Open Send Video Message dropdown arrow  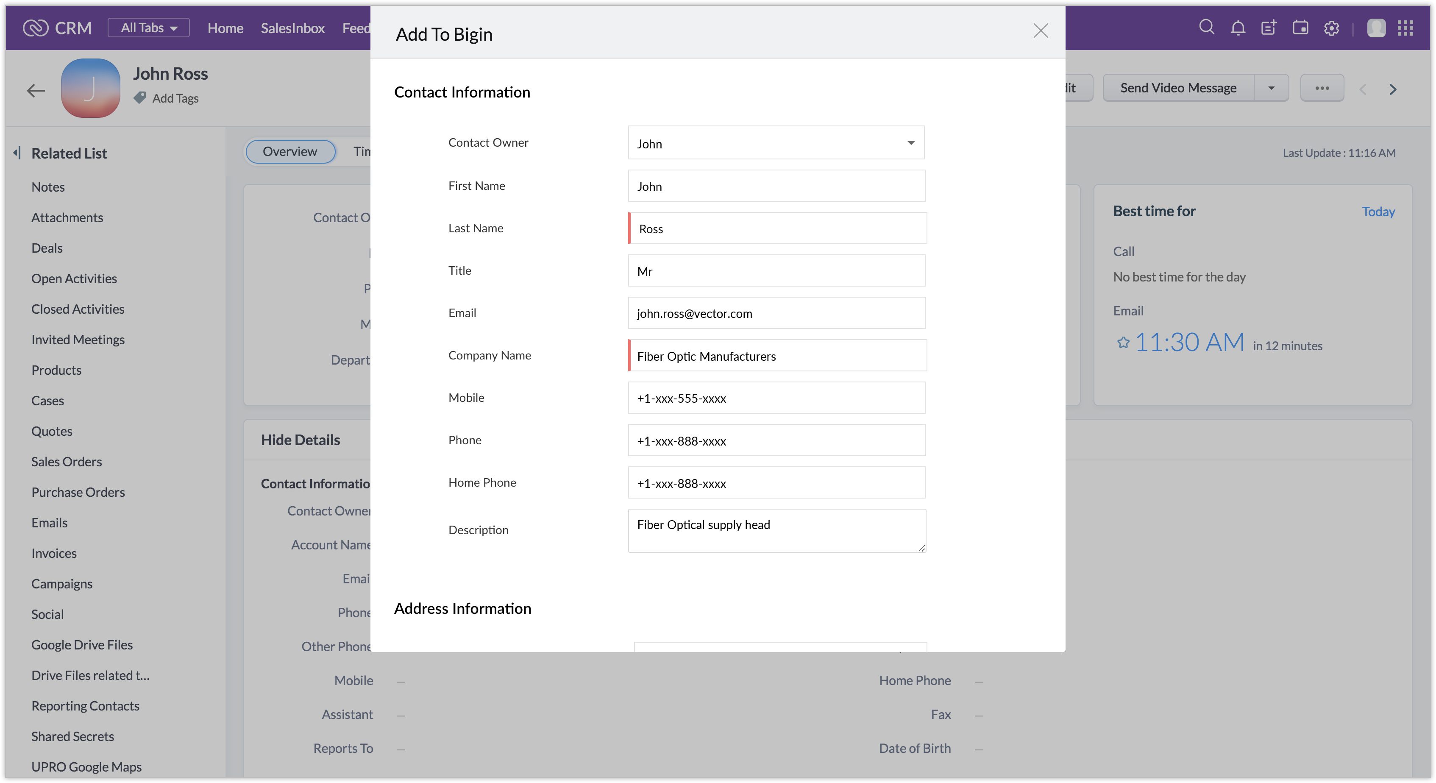pos(1271,88)
